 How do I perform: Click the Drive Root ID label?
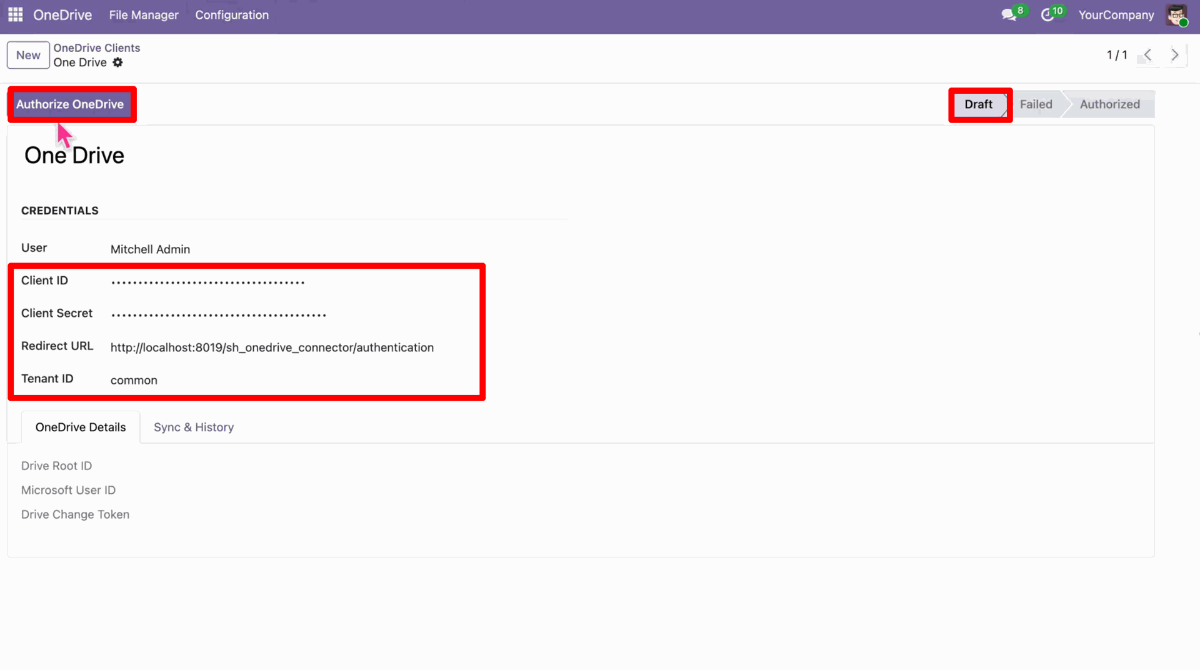click(x=56, y=466)
